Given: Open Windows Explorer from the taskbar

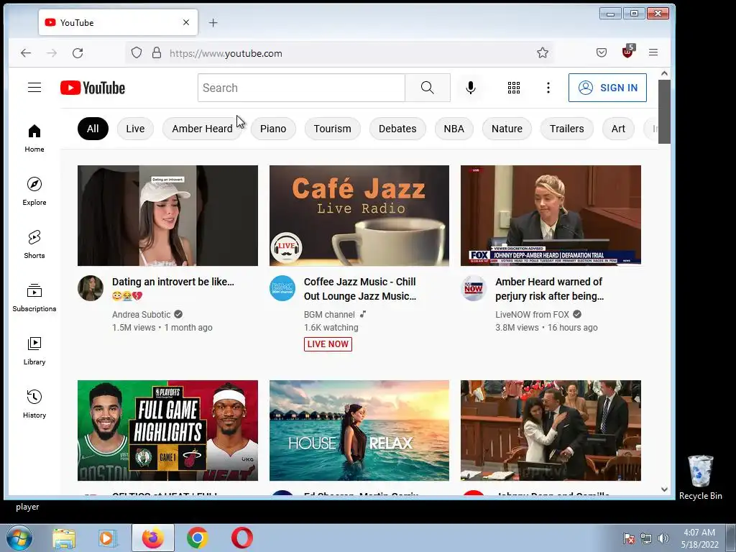Looking at the screenshot, I should tap(64, 538).
